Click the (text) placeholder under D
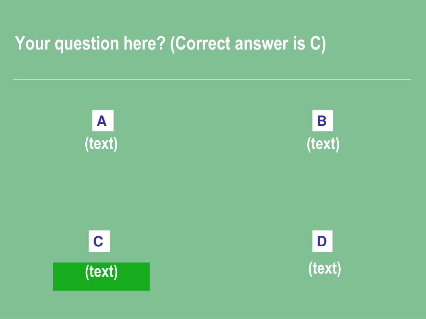Image resolution: width=426 pixels, height=319 pixels. pos(324,269)
